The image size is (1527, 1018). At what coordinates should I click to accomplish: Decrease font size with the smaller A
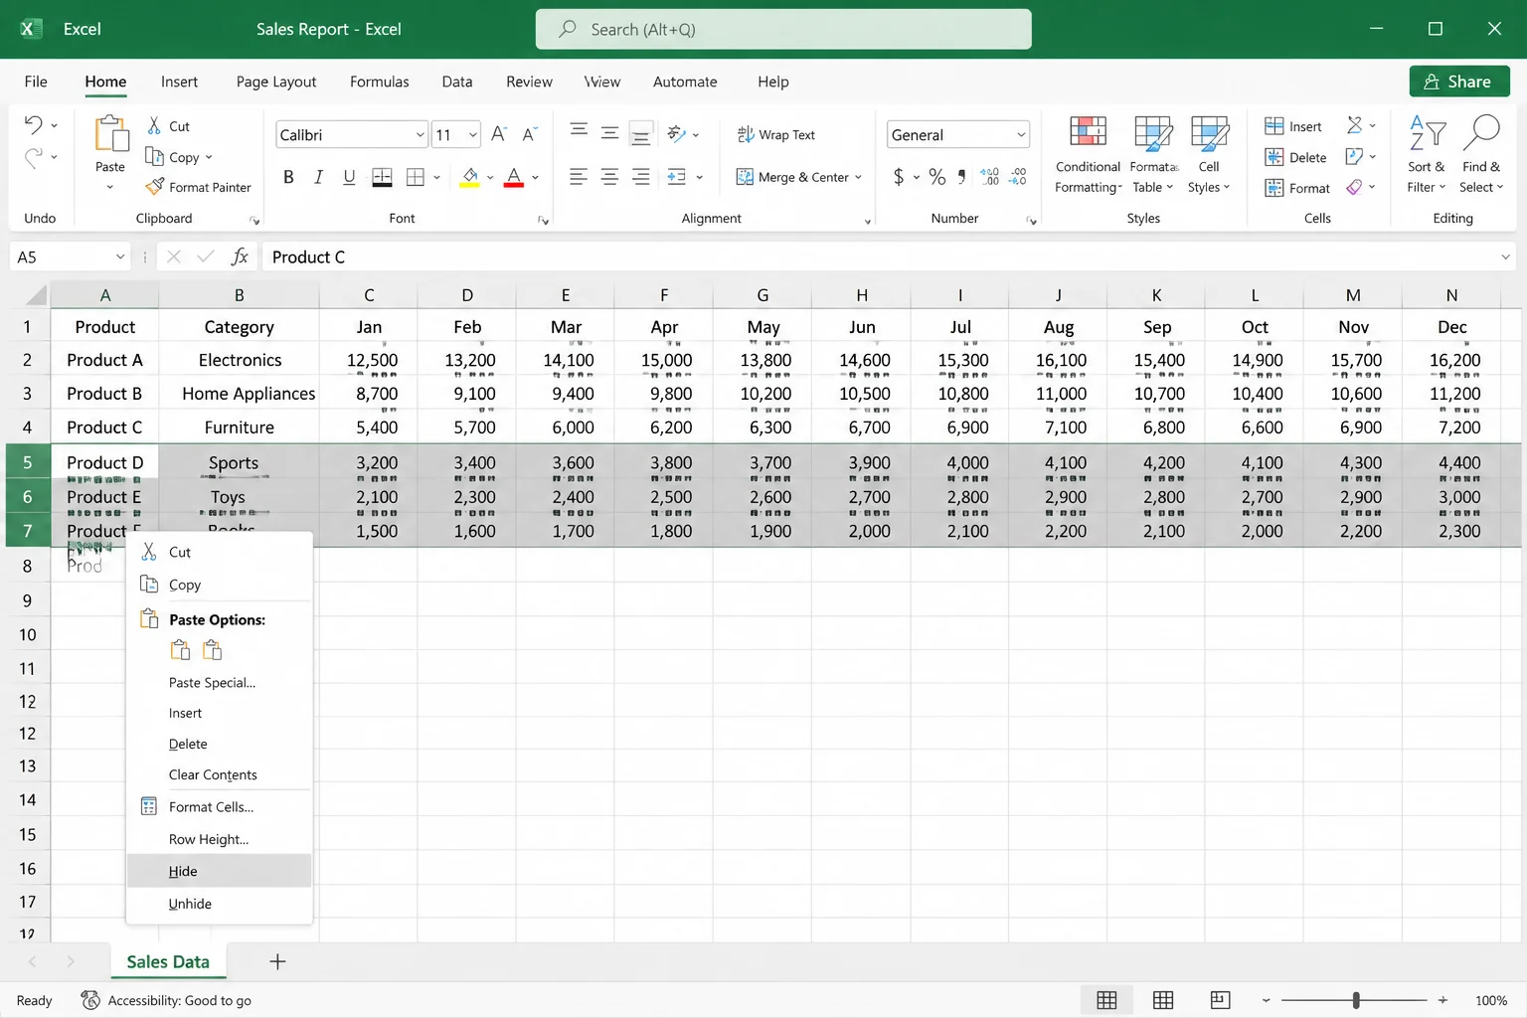pos(530,134)
